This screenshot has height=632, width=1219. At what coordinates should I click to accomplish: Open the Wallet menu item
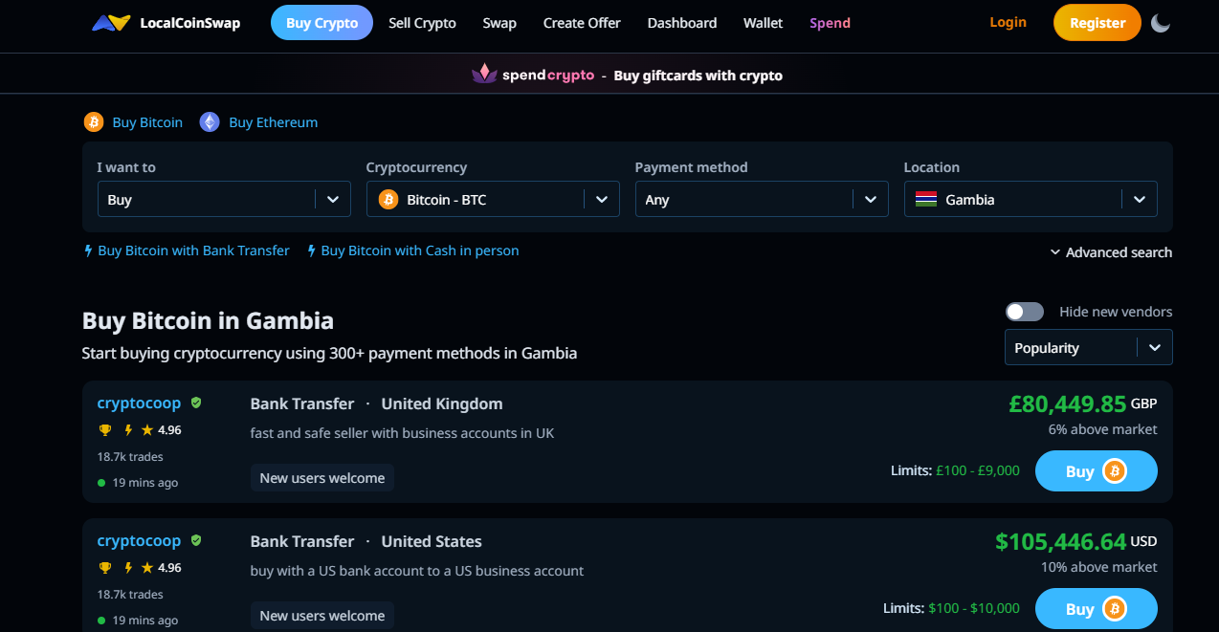click(x=763, y=23)
